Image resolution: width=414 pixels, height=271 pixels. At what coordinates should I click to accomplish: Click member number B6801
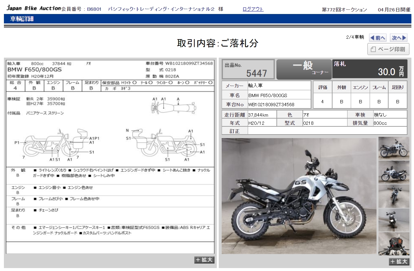click(94, 9)
